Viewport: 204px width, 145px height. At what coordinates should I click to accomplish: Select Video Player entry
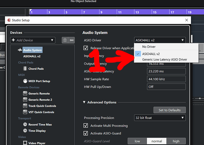pos(37,143)
